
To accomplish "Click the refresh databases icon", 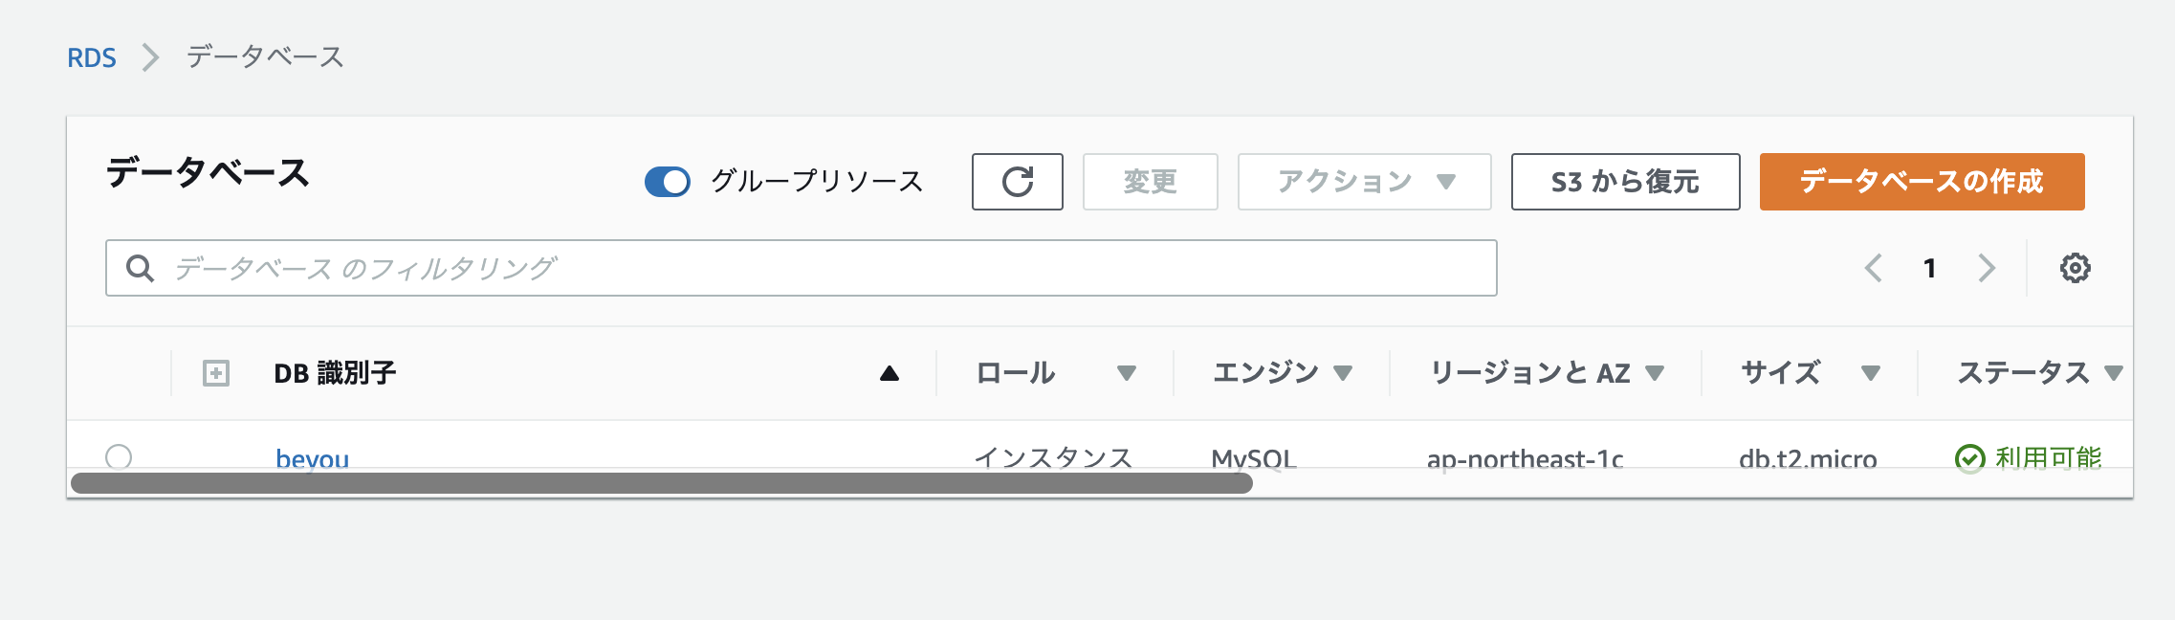I will point(1017,181).
